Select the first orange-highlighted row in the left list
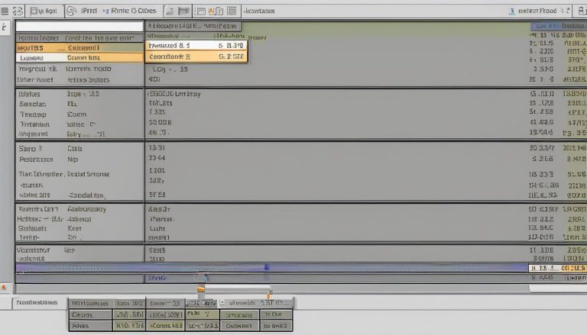Image resolution: width=587 pixels, height=335 pixels. (x=79, y=48)
